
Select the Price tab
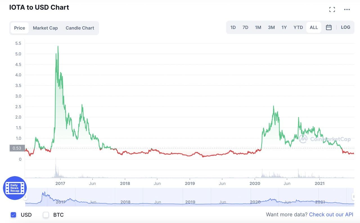pos(20,28)
